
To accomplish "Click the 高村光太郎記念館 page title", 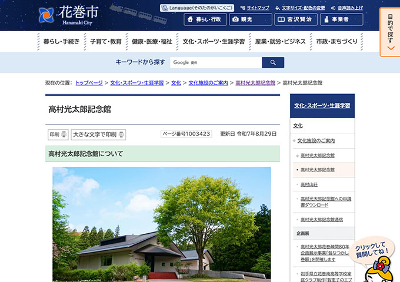I will coord(79,109).
